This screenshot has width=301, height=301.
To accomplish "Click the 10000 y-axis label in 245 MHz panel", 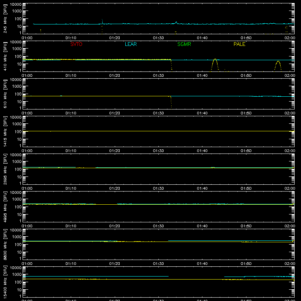I will [16, 5].
